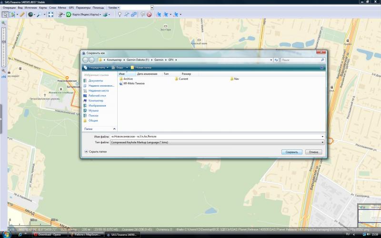Click the GPS satellite receiver icon
Image resolution: width=381 pixels, height=238 pixels.
coord(60,15)
